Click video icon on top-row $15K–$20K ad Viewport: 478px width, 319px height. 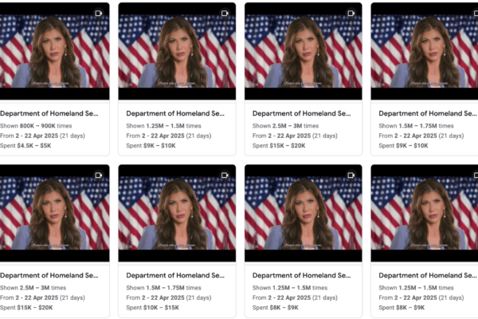point(351,13)
